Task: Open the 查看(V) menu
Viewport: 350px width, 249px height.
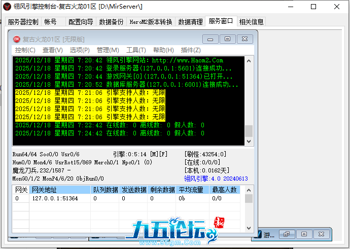Action: (52, 50)
